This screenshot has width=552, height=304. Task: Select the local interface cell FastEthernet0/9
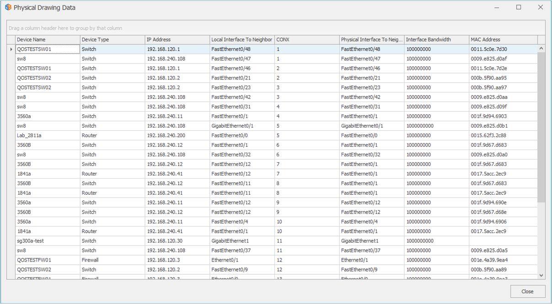point(242,270)
